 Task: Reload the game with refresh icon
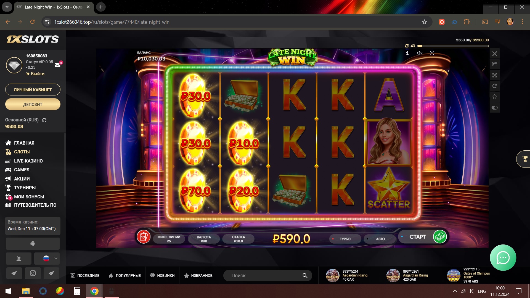click(495, 86)
